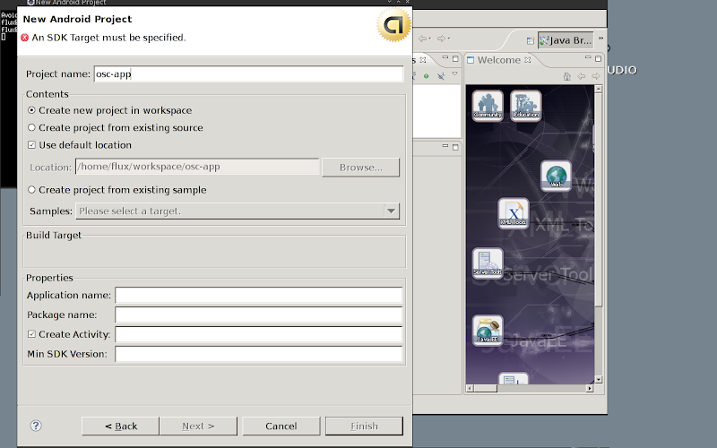Open the view menu triangle in left panel
717x448 pixels.
(454, 75)
